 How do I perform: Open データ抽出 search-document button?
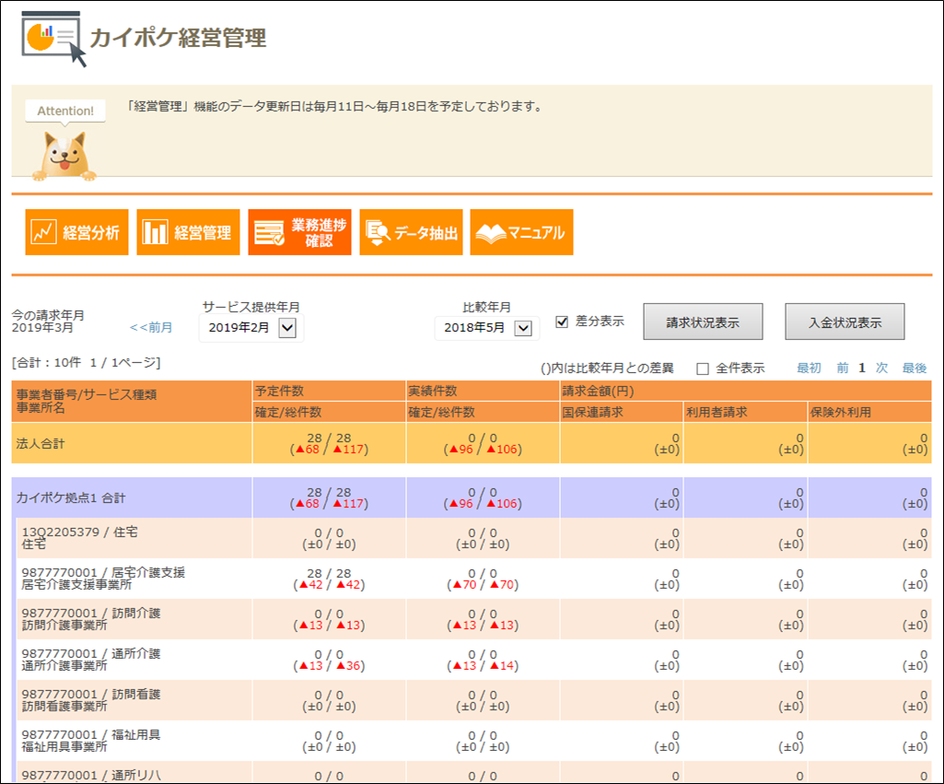pos(411,232)
